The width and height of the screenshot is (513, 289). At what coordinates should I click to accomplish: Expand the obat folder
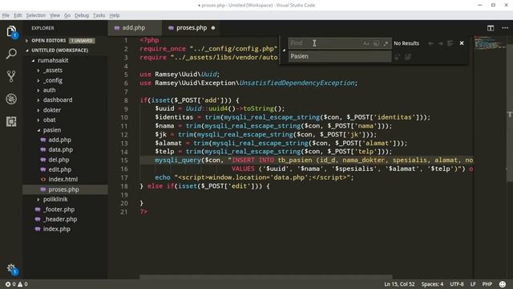tap(50, 120)
